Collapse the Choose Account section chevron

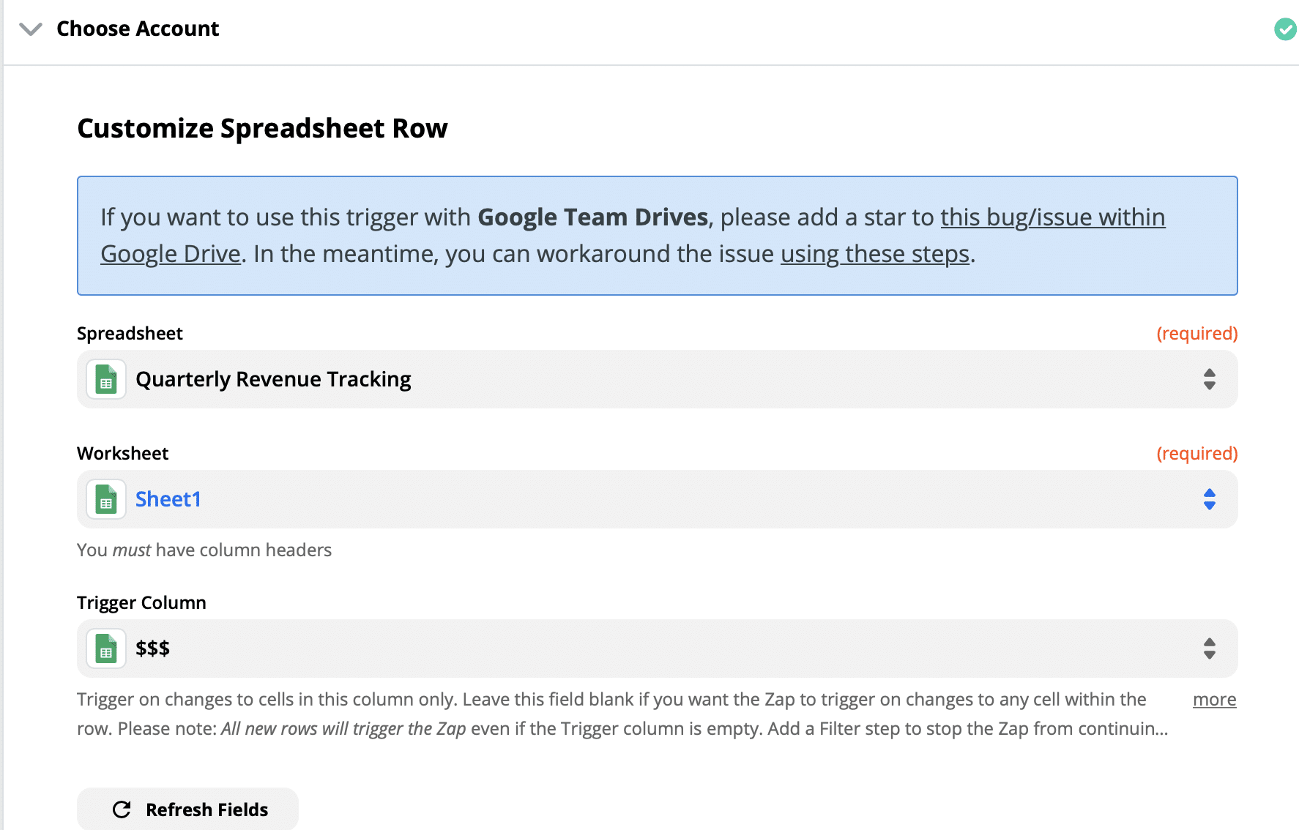click(30, 29)
